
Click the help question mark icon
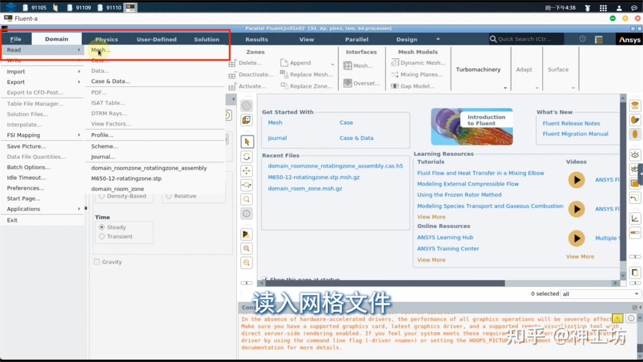tap(583, 39)
